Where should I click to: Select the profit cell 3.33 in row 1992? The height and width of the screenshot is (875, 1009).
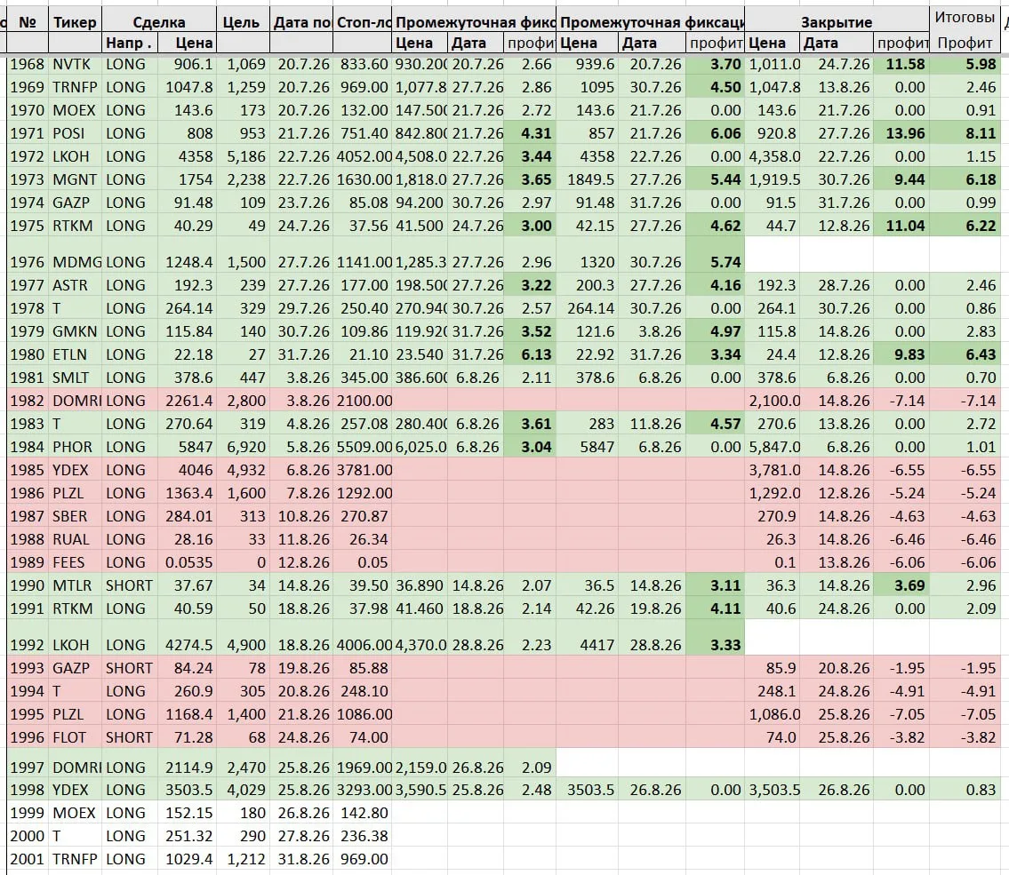715,639
